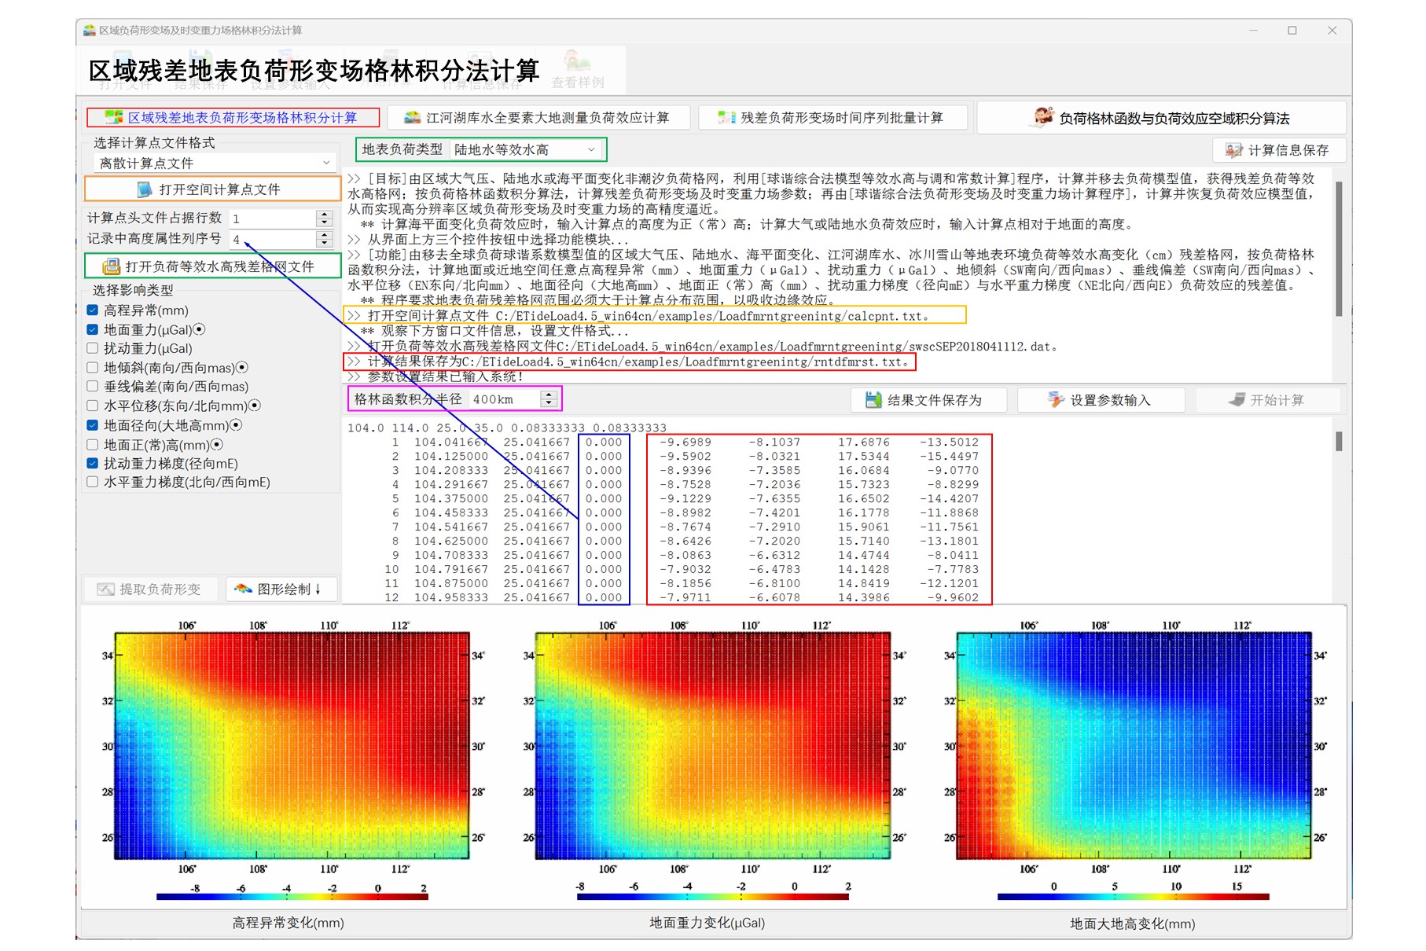
Task: Enable 垂线偏差(南向/西向mas) checkbox
Action: click(x=93, y=387)
